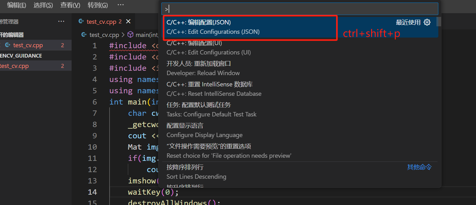Select Reset choice for 'File operation needs preview'
This screenshot has width=476, height=205.
click(x=300, y=151)
